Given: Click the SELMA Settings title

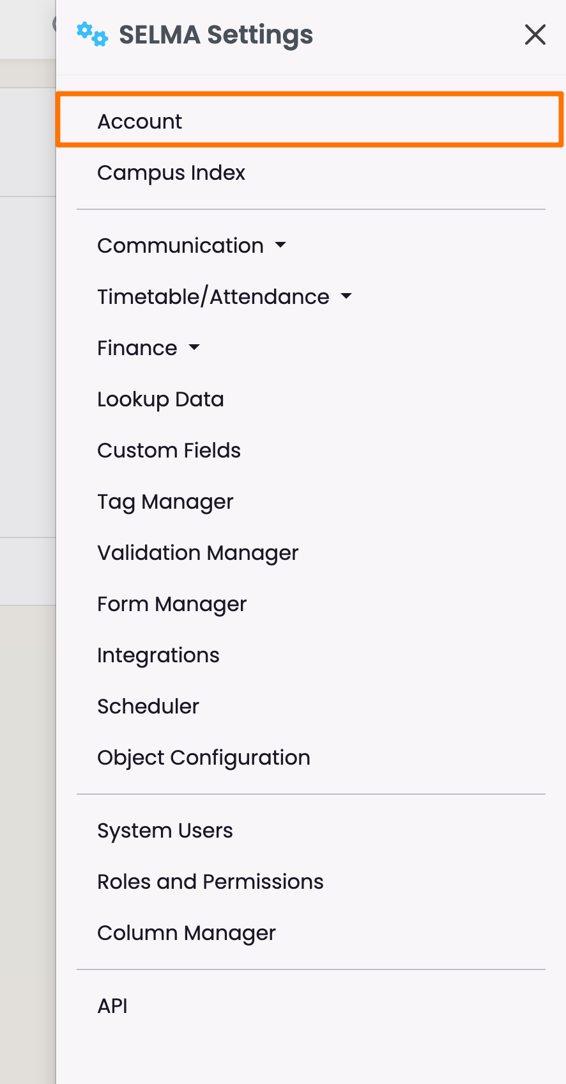Looking at the screenshot, I should click(216, 35).
